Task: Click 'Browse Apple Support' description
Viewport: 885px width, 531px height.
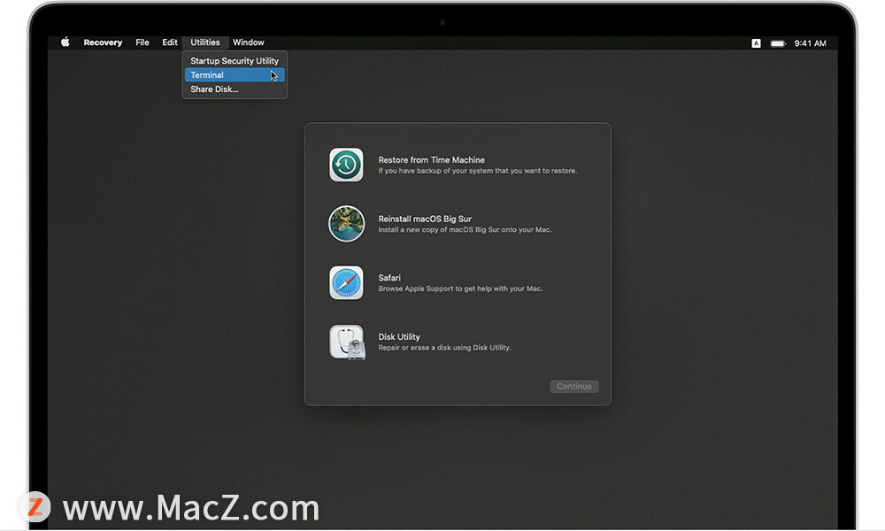Action: [x=460, y=289]
